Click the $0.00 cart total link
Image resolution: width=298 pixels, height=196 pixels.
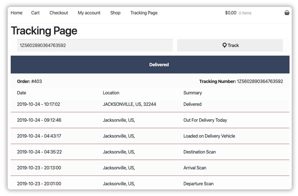(x=230, y=13)
